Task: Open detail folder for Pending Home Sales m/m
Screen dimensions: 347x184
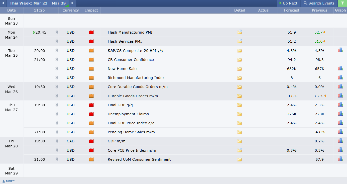Action: pyautogui.click(x=239, y=132)
